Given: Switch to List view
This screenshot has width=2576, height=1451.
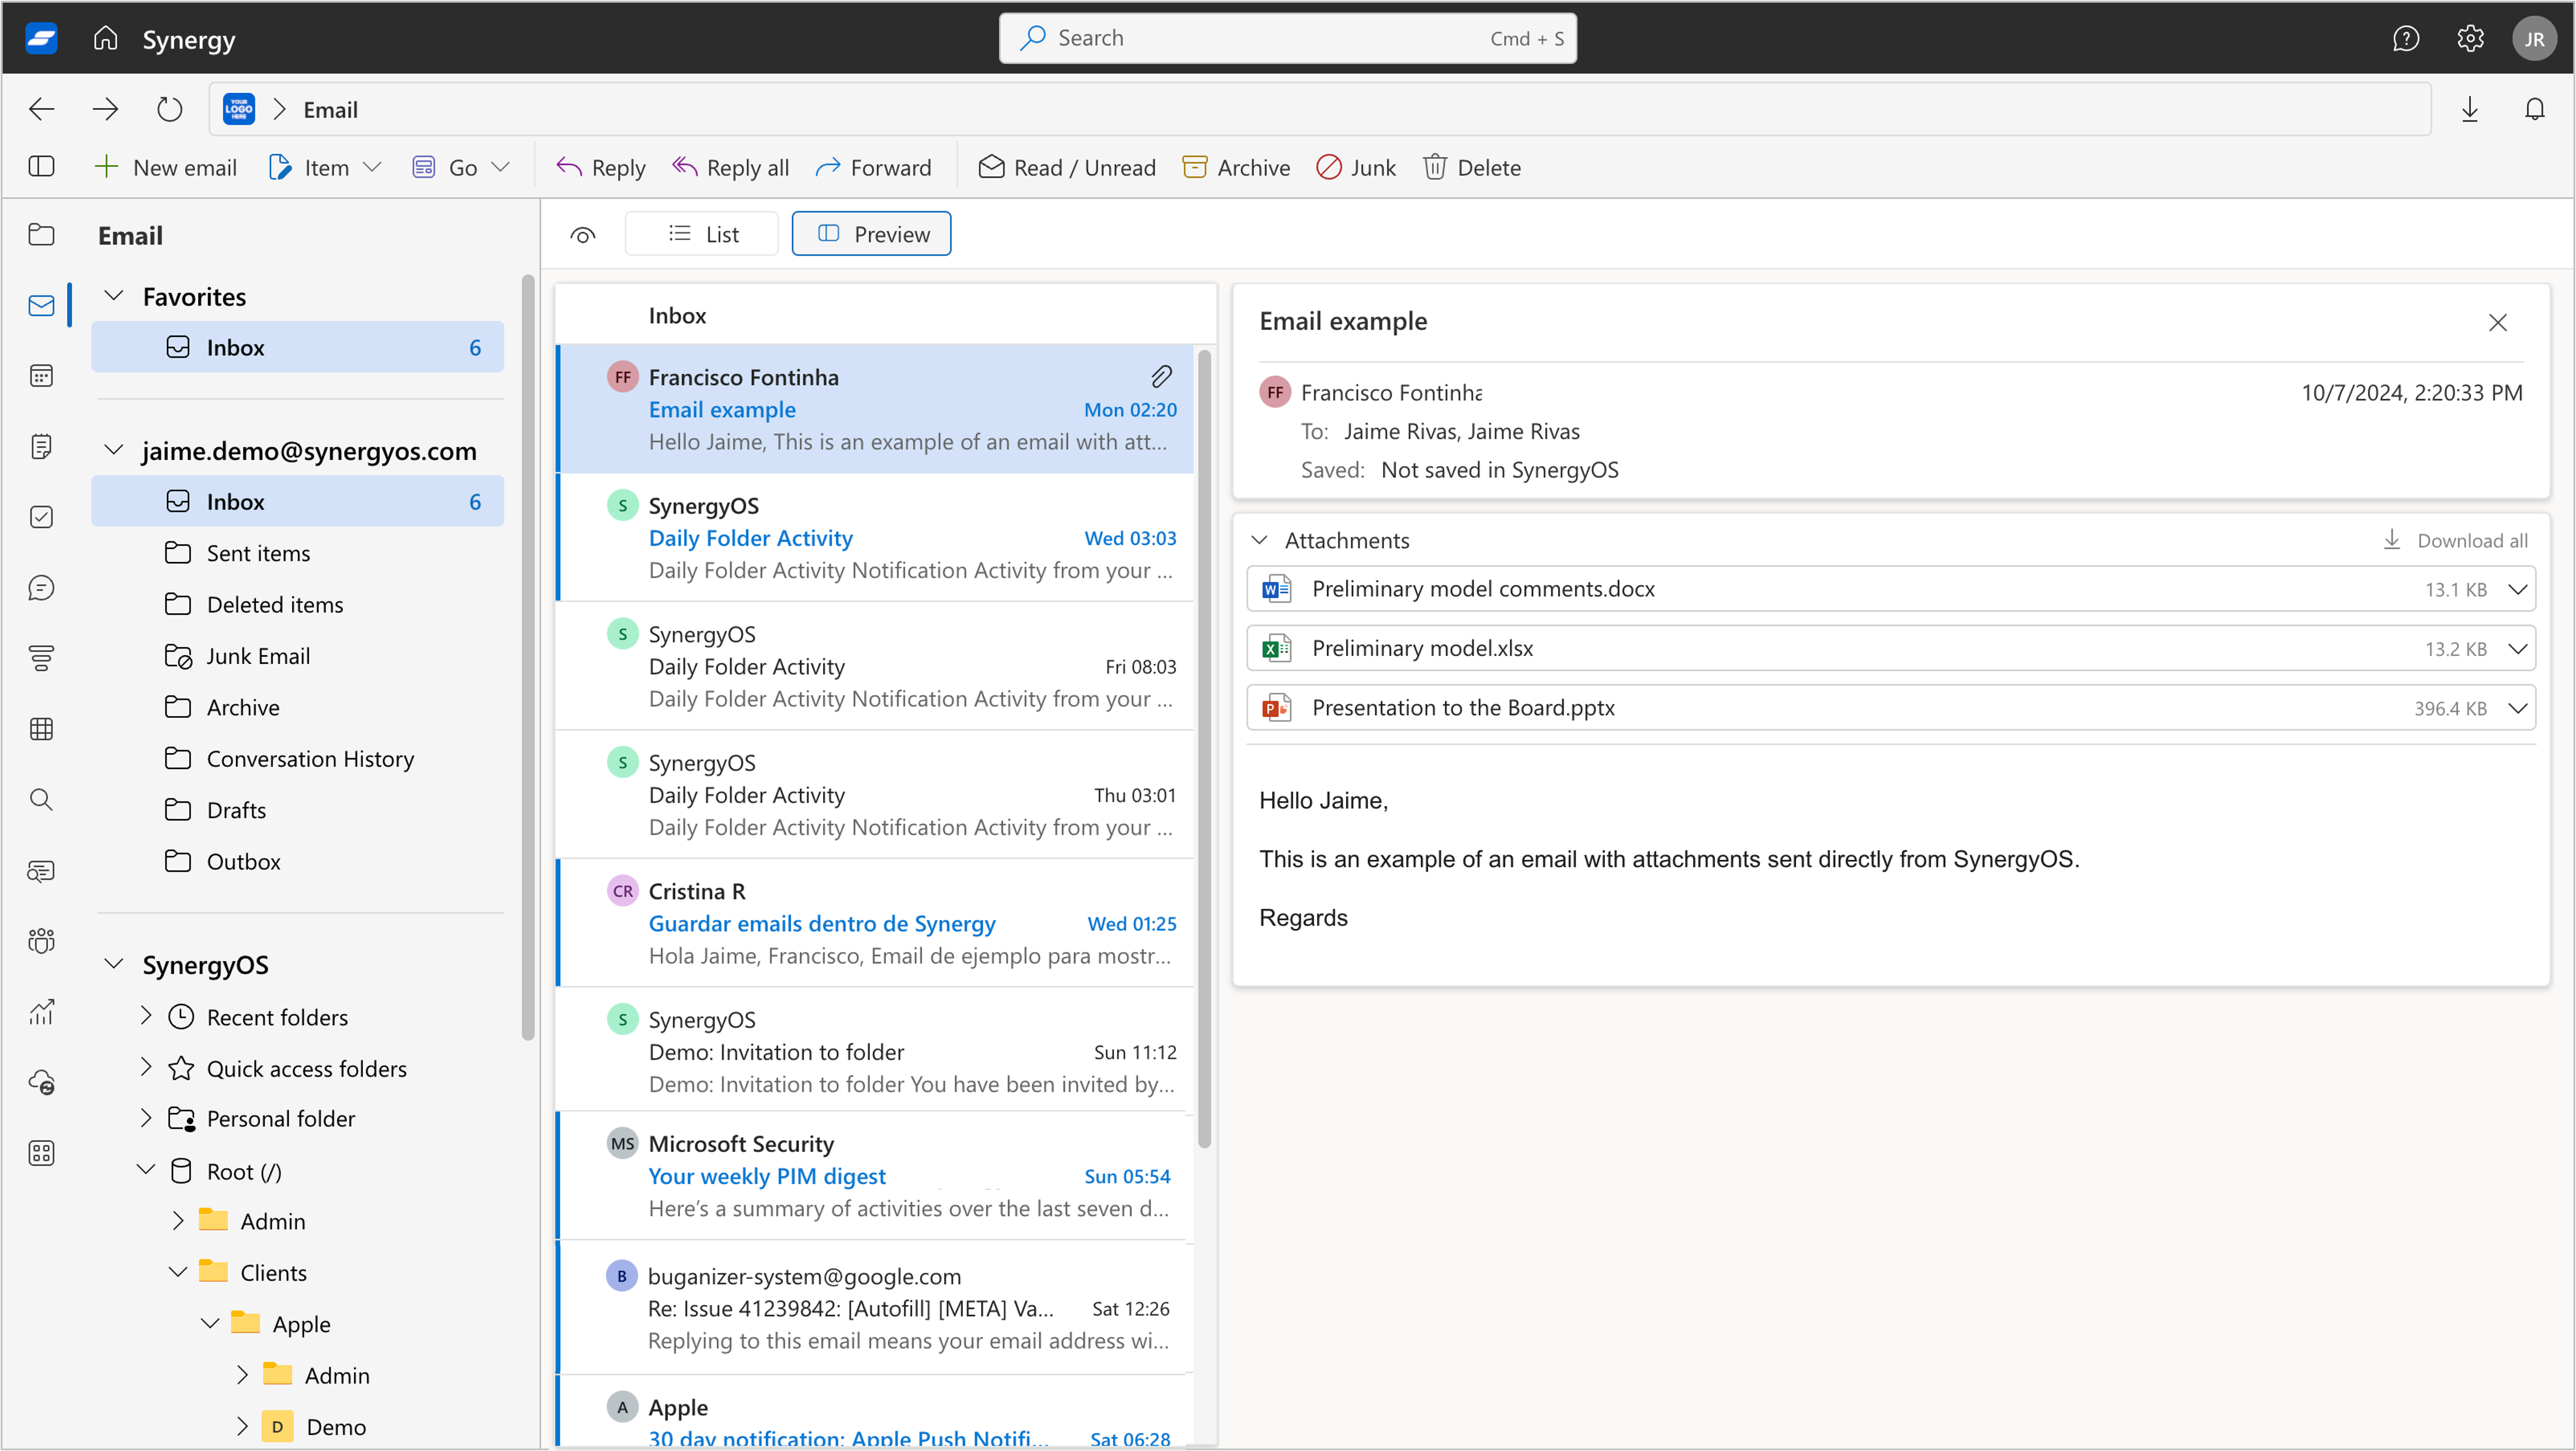Looking at the screenshot, I should 702,234.
